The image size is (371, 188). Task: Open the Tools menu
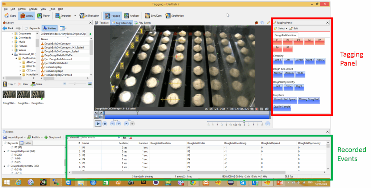click(x=52, y=9)
